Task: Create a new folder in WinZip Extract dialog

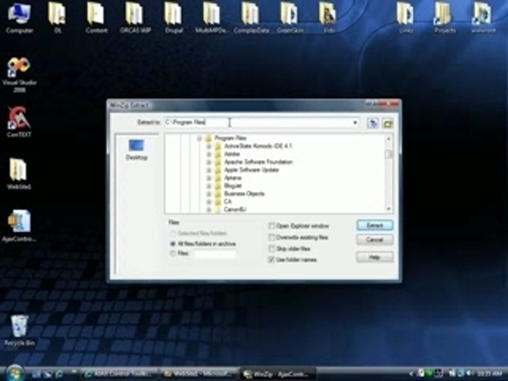Action: pos(388,123)
